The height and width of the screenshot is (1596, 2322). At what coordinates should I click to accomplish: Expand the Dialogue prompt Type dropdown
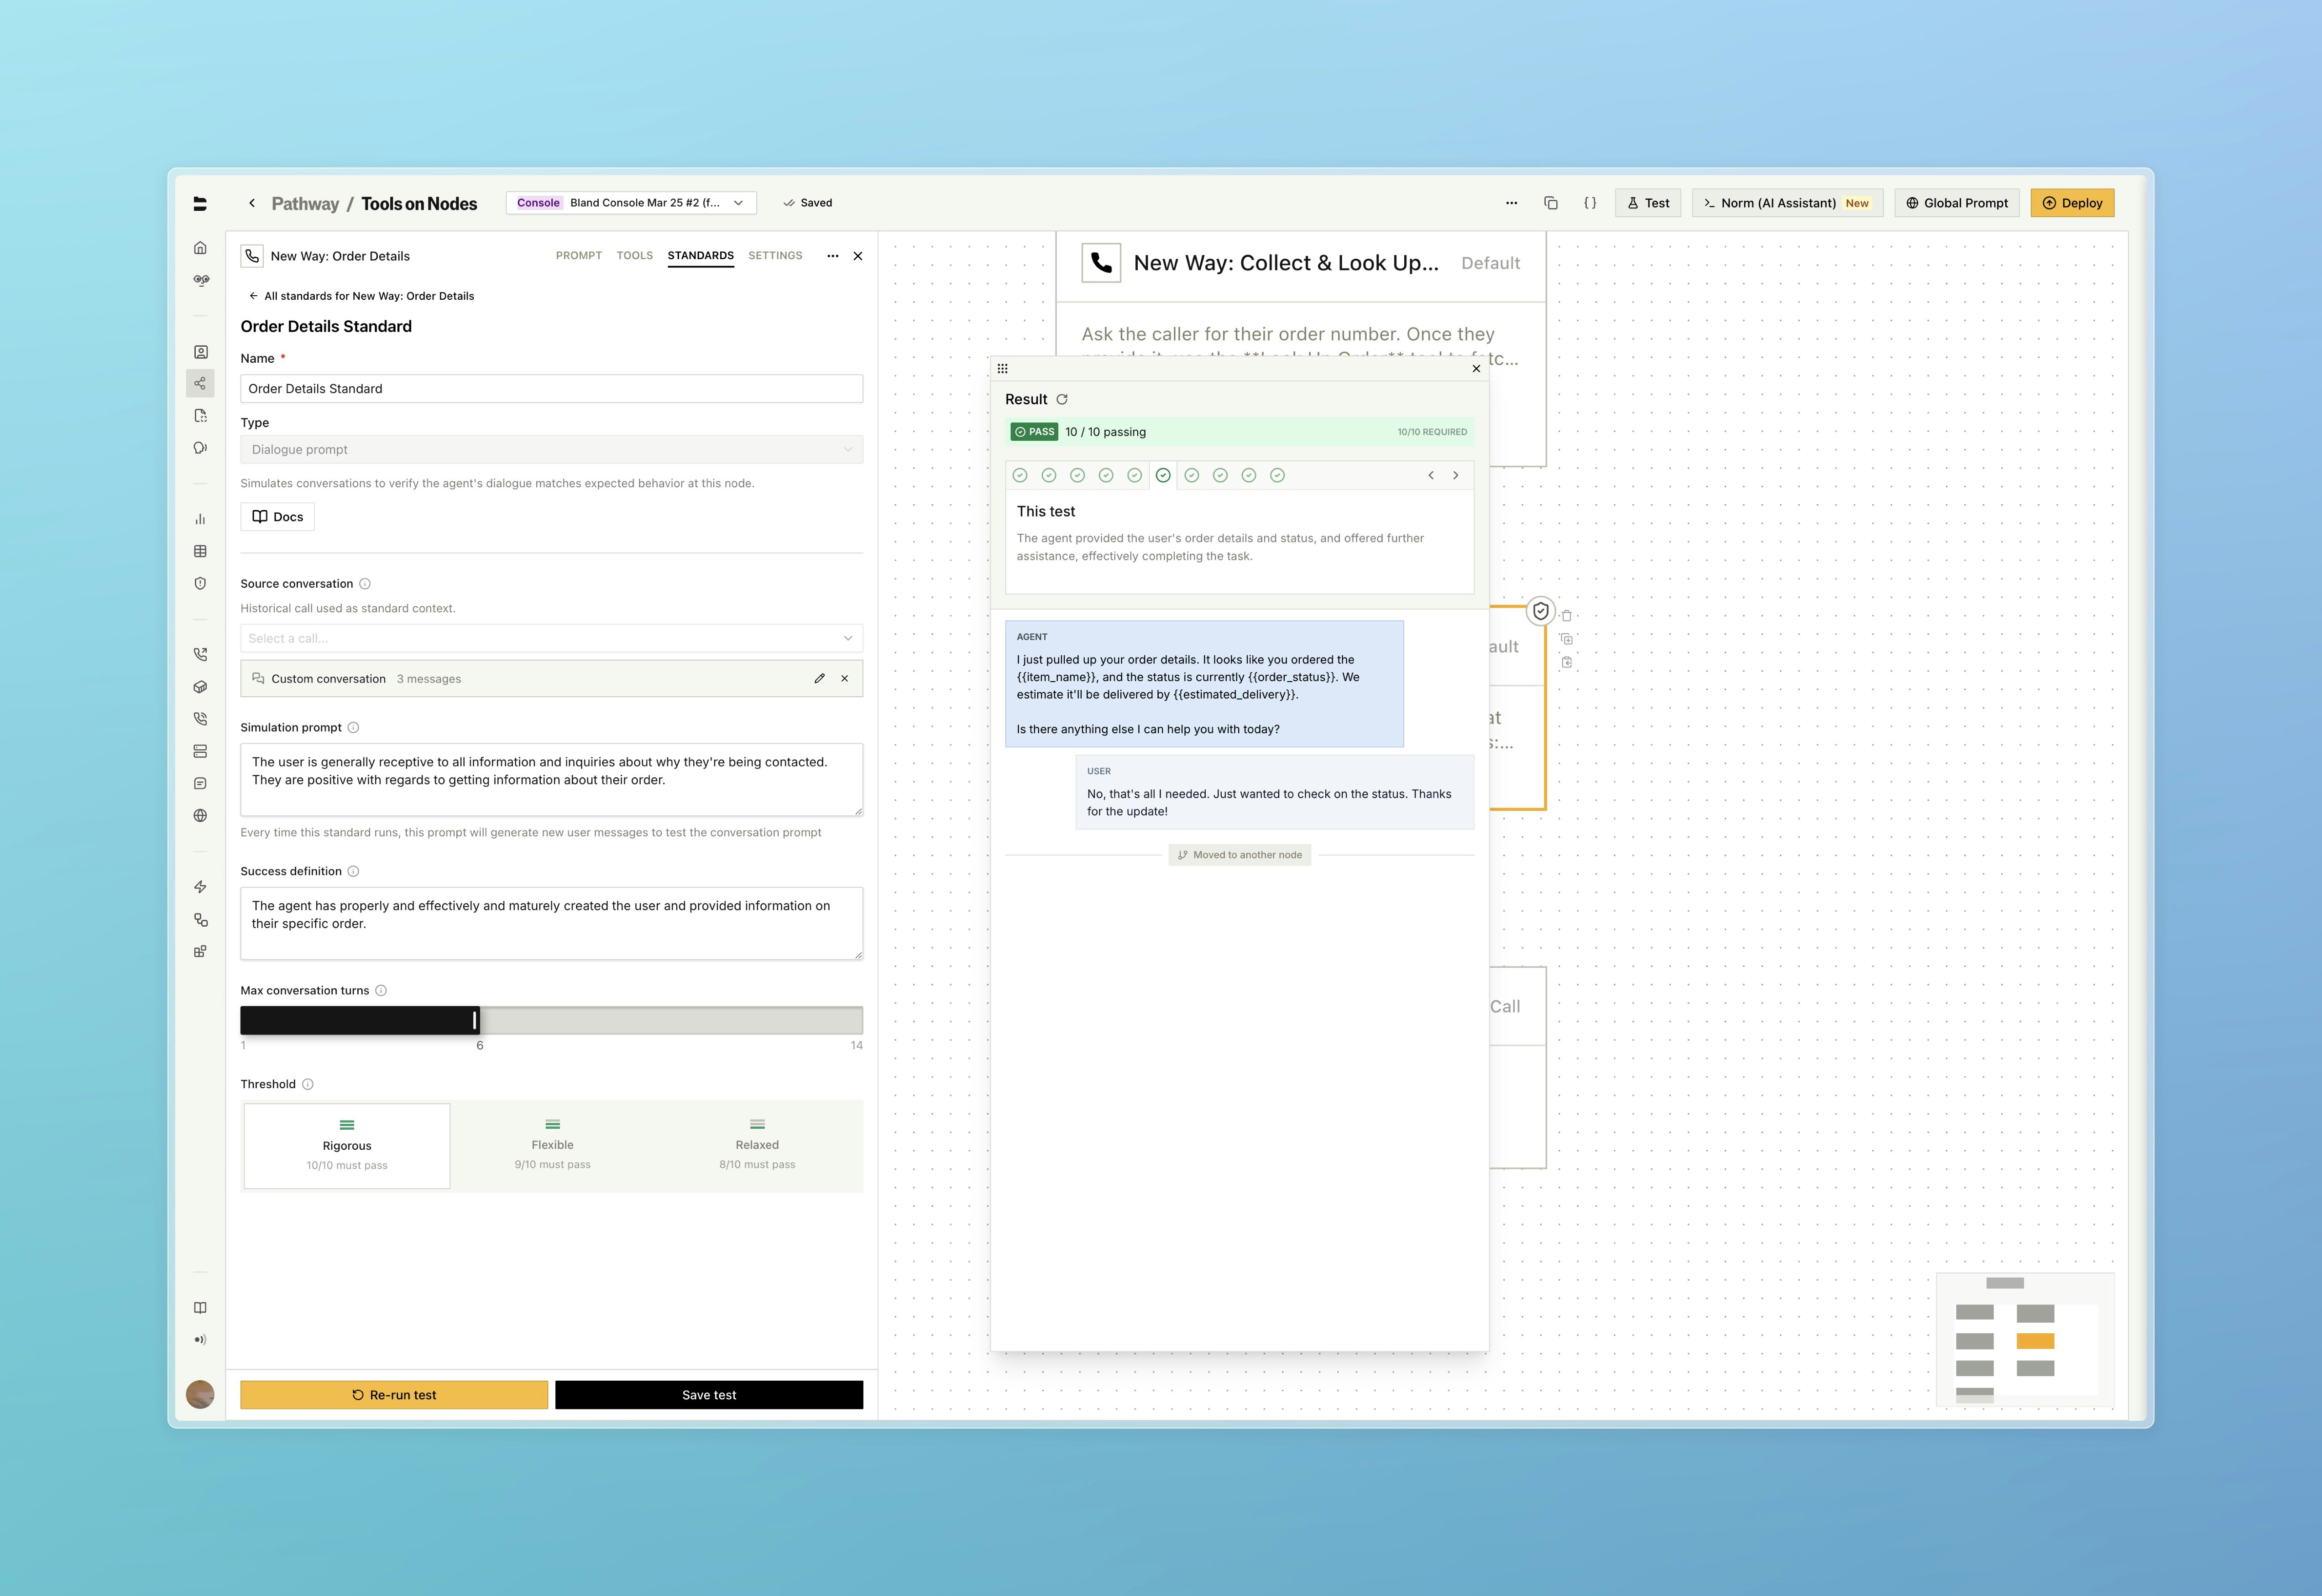point(551,449)
